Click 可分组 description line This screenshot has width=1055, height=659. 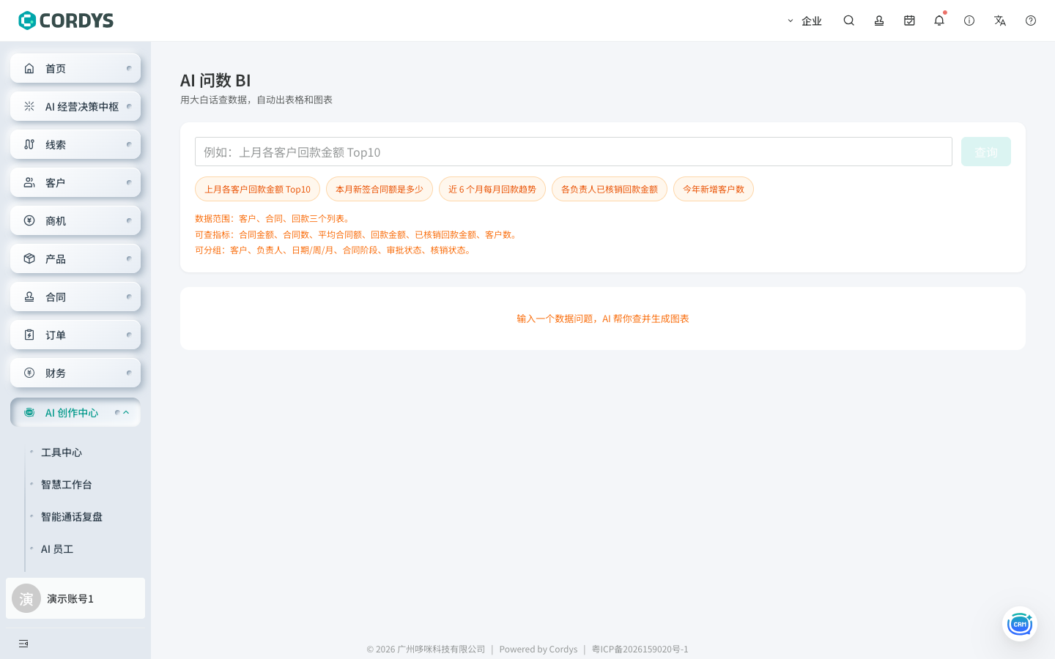pyautogui.click(x=335, y=250)
